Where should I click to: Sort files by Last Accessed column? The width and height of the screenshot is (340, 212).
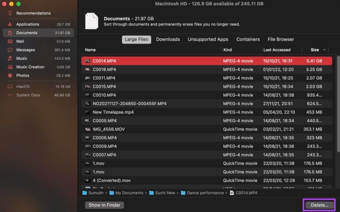(x=277, y=50)
